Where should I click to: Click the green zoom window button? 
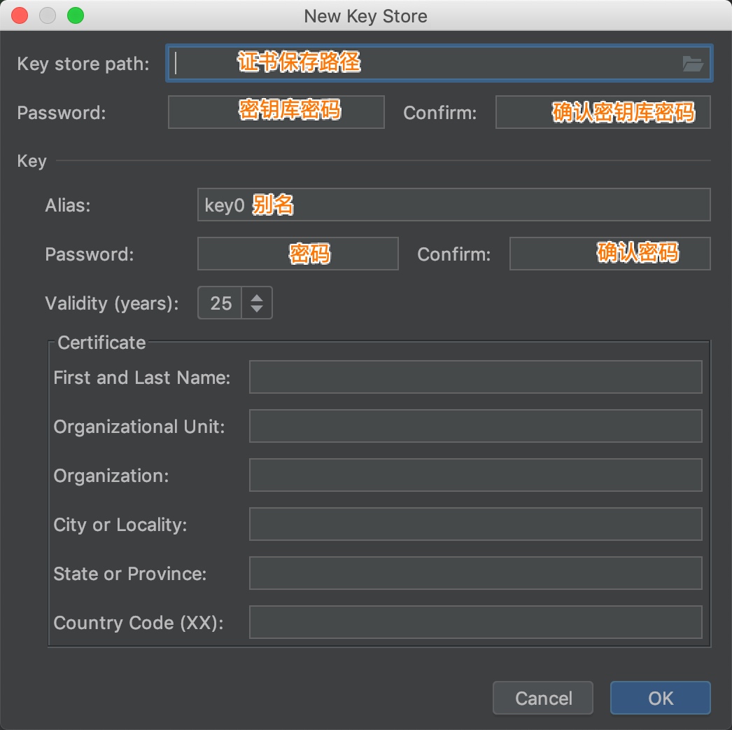pyautogui.click(x=75, y=16)
